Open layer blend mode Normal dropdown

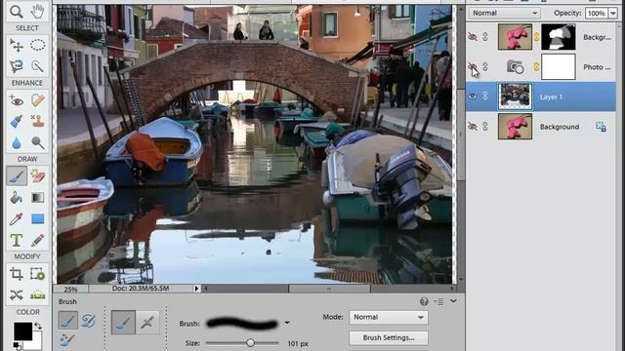click(505, 13)
